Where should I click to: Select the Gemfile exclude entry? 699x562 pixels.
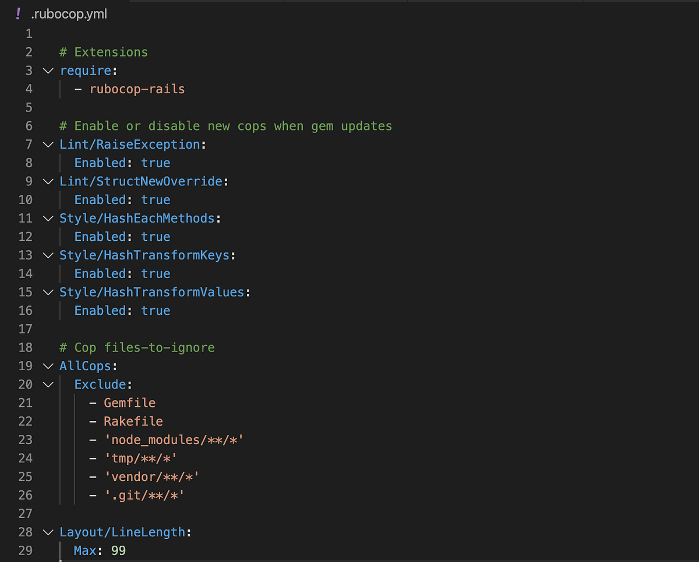(x=129, y=403)
